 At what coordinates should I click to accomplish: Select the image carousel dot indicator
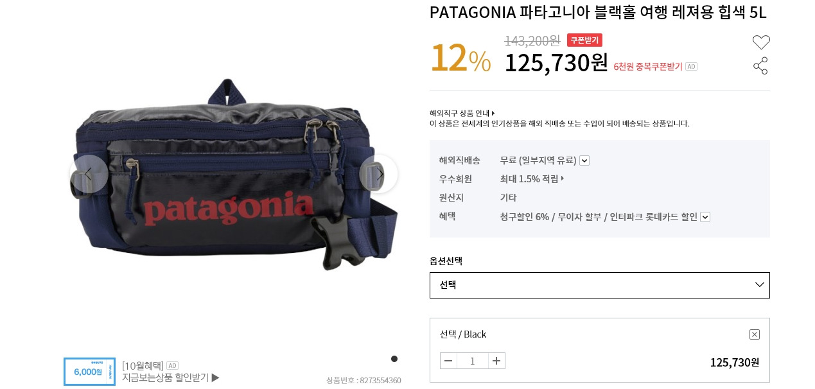(394, 359)
